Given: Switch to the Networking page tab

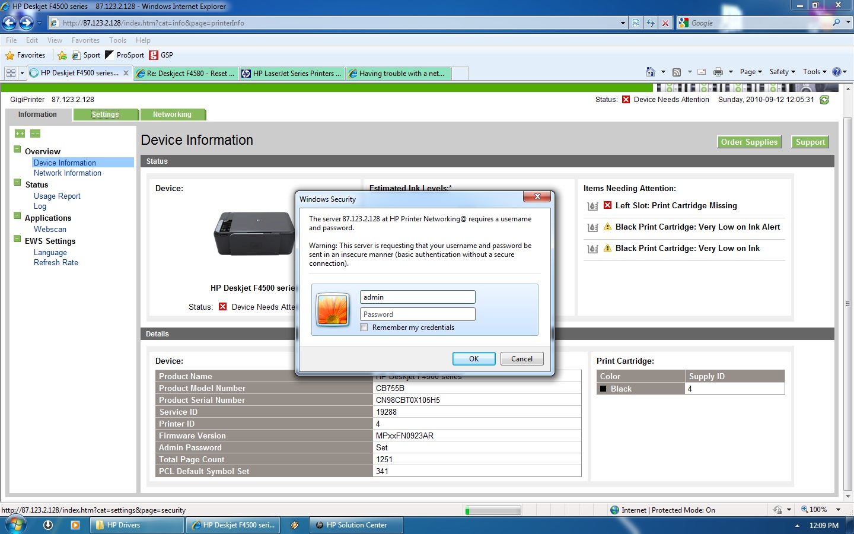Looking at the screenshot, I should point(172,115).
